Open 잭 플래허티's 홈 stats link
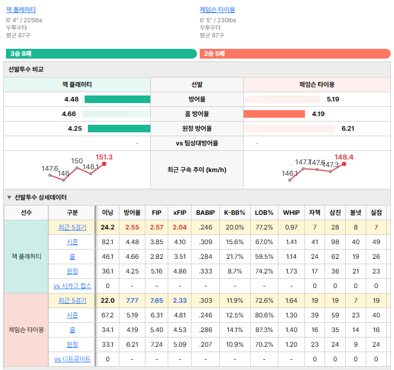Viewport: 394px width, 370px height. tap(72, 257)
